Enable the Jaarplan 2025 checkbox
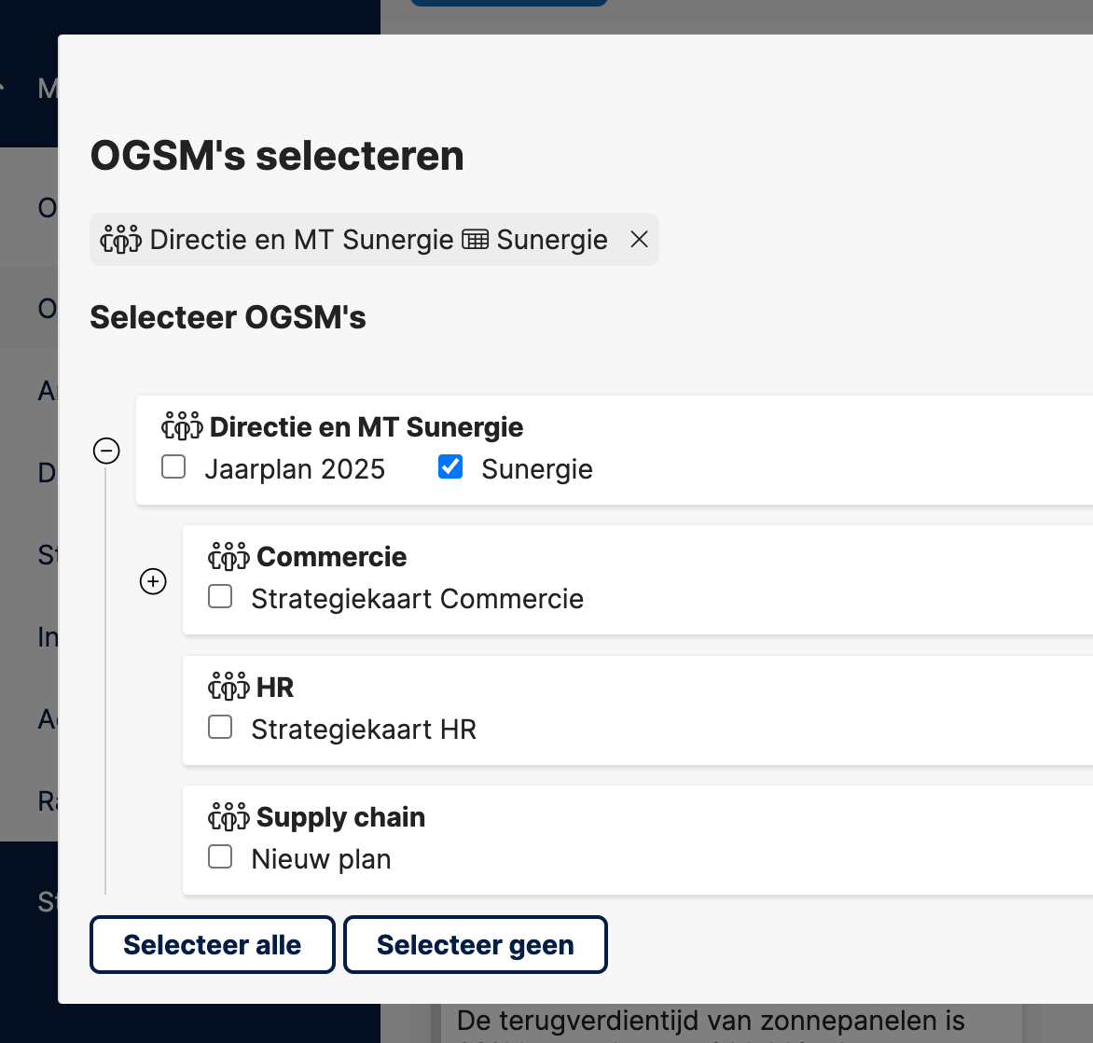This screenshot has height=1043, width=1093. point(173,467)
